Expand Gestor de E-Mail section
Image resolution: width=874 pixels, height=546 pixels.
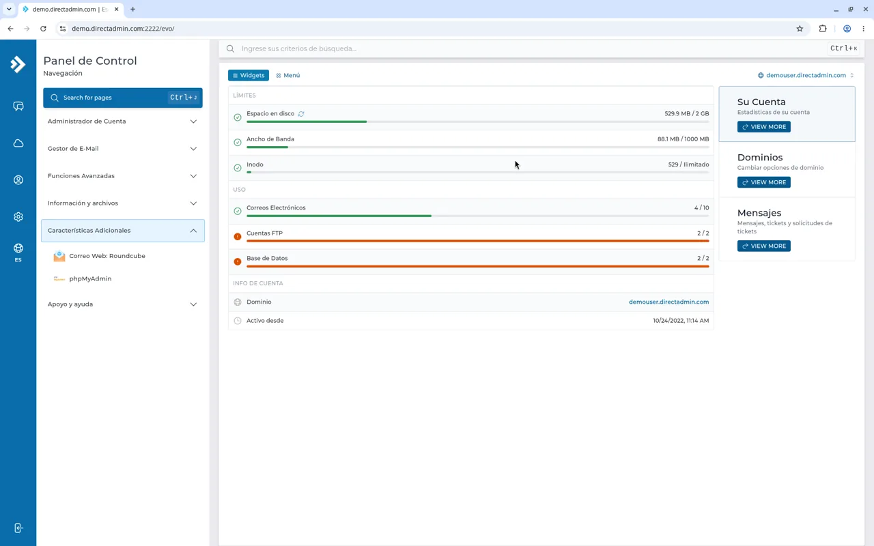(x=123, y=149)
